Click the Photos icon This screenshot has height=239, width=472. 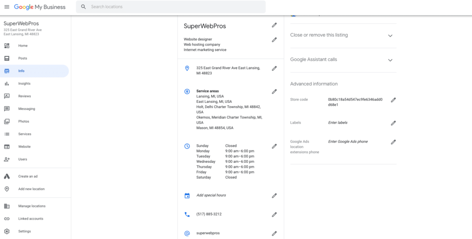coord(6,121)
